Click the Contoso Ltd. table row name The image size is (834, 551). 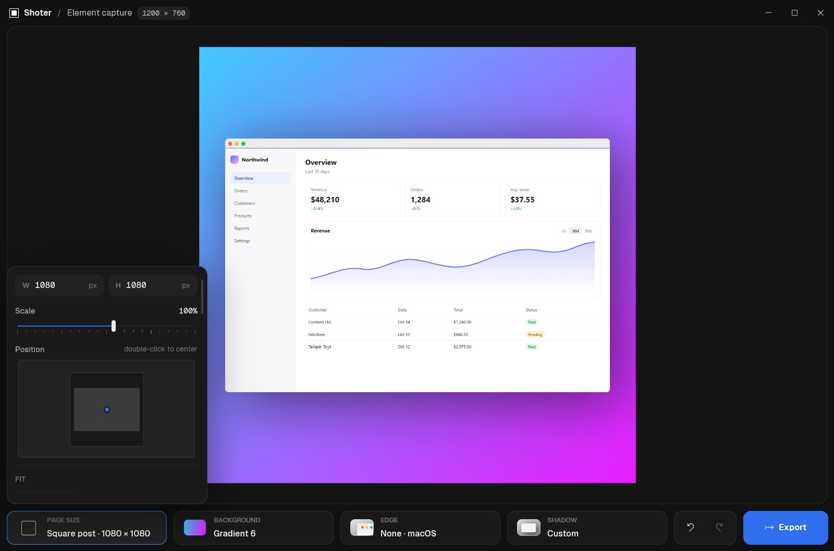(320, 322)
